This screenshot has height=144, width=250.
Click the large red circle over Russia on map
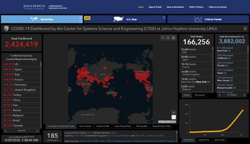[x=105, y=68]
